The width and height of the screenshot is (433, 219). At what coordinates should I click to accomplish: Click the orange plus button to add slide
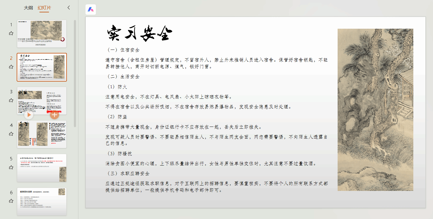point(55,115)
